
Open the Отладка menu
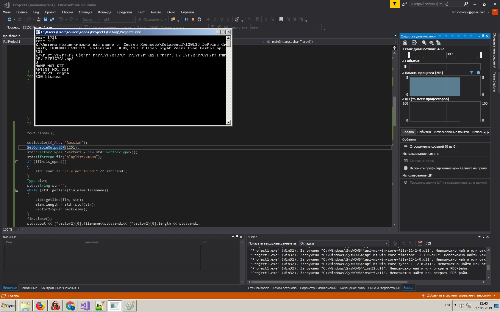coord(86,12)
